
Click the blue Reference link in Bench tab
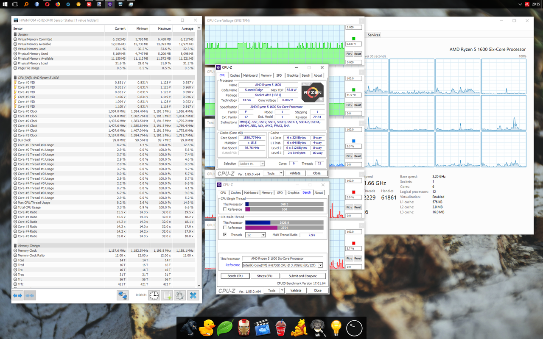(x=233, y=265)
